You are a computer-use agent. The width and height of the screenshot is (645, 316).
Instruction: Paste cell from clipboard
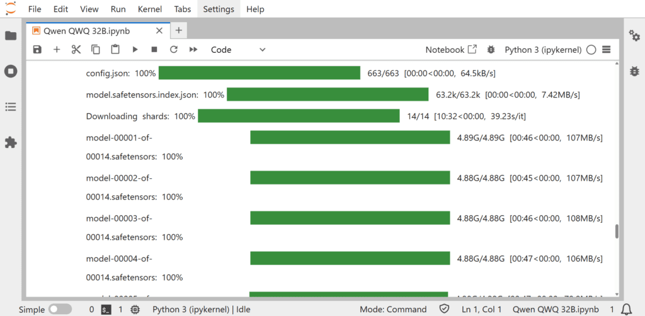[115, 50]
